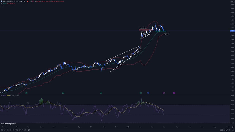Toggle the ADJ adjusted data button

(x=233, y=130)
